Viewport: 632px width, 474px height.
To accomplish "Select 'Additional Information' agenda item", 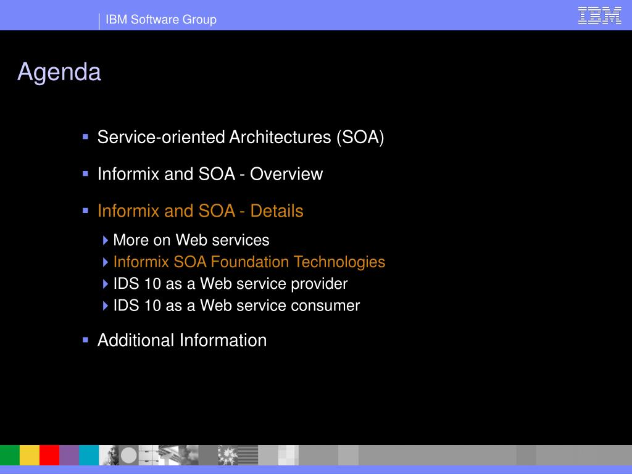I will [x=182, y=341].
